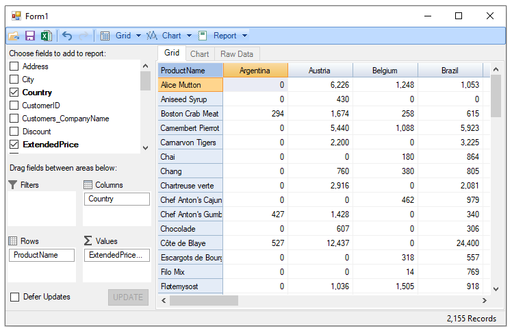Switch to the Chart tab
The width and height of the screenshot is (512, 331).
tap(200, 54)
